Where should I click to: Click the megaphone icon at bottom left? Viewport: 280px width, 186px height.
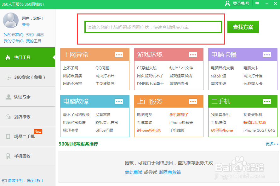4,181
